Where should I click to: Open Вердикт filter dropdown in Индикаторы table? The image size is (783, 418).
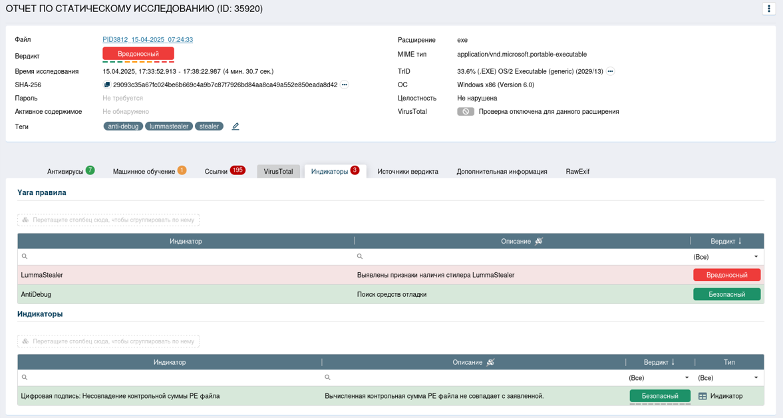[687, 378]
